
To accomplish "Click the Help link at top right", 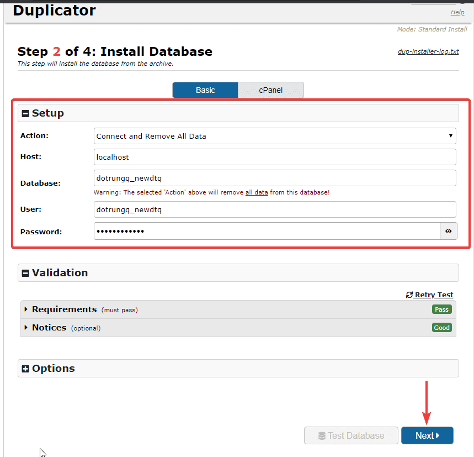I will (x=457, y=12).
